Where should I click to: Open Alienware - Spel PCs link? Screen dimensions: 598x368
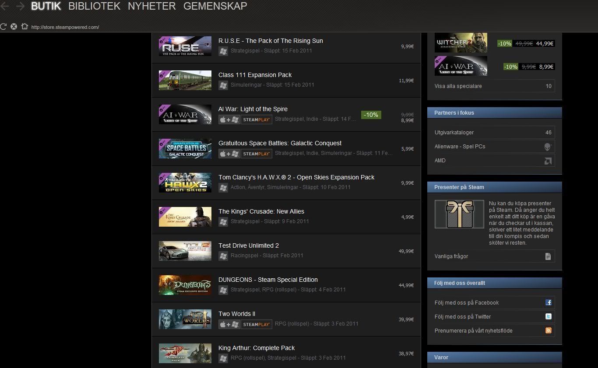pos(495,147)
